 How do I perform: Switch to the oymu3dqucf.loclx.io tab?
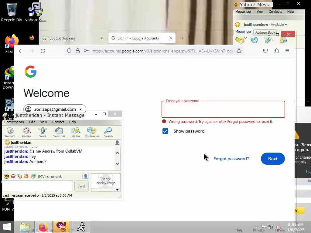[59, 38]
